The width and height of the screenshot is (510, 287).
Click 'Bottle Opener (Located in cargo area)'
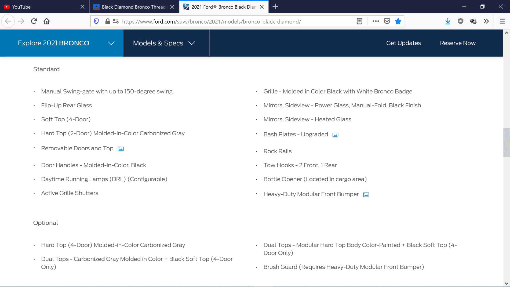315,179
